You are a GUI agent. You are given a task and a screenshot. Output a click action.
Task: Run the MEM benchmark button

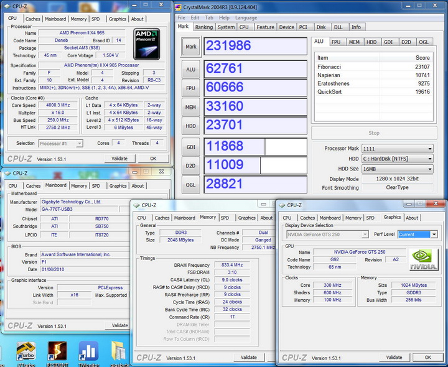[x=191, y=108]
